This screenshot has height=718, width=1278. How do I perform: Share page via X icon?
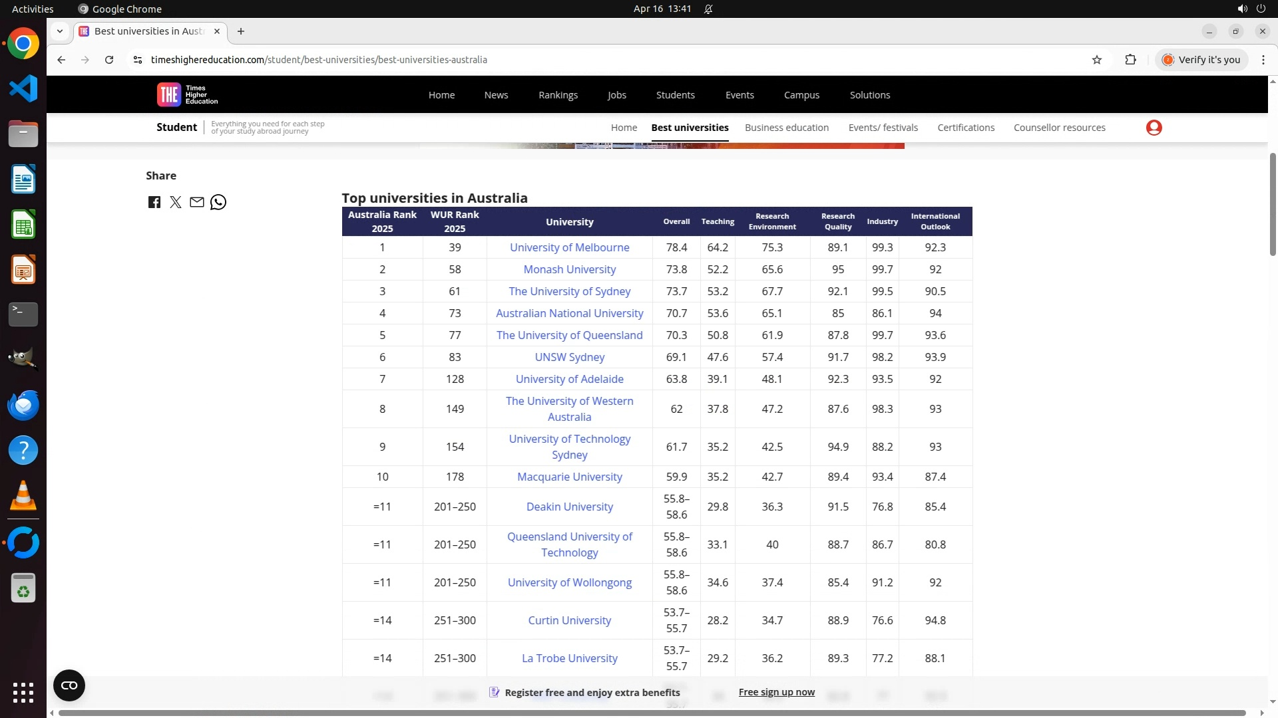point(176,203)
